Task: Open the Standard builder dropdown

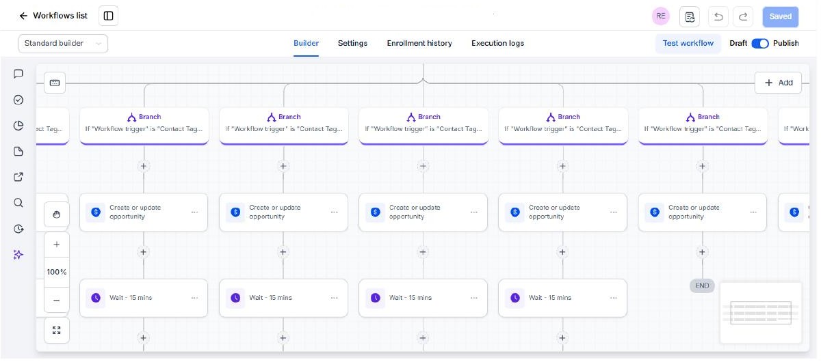Action: point(63,43)
